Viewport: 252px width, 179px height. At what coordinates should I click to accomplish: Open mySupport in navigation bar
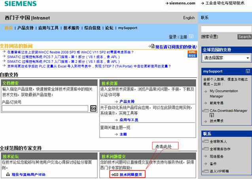click(x=128, y=28)
